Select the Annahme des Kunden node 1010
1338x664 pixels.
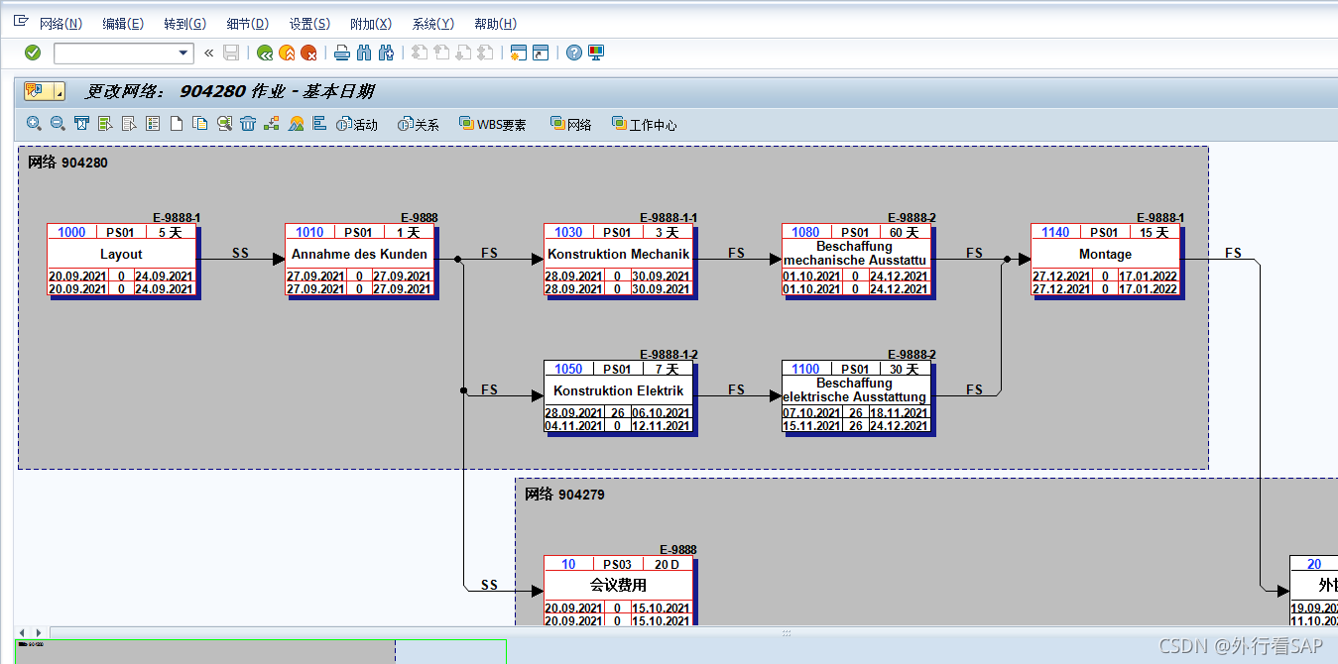pyautogui.click(x=361, y=261)
